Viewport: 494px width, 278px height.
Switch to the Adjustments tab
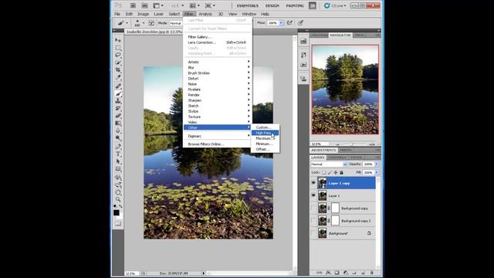(323, 150)
